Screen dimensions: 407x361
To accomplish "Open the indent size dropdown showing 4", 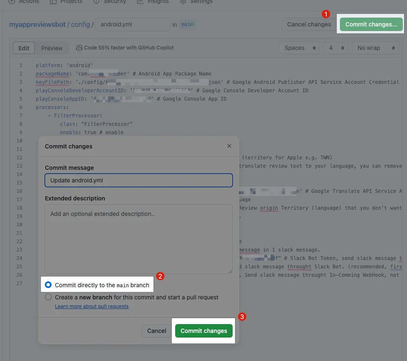I will pyautogui.click(x=335, y=48).
